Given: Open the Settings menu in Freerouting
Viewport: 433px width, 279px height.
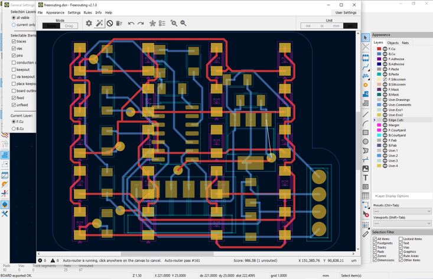Looking at the screenshot, I should (74, 13).
